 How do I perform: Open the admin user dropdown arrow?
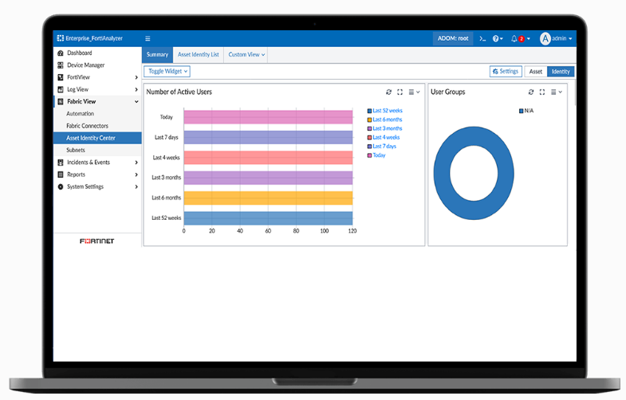tap(570, 39)
